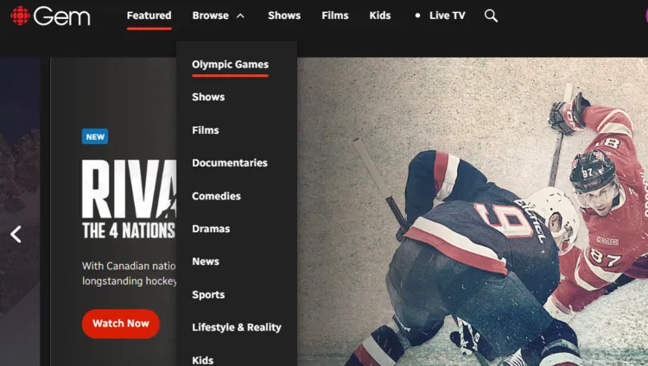
Task: Switch to the Featured tab
Action: [x=149, y=16]
